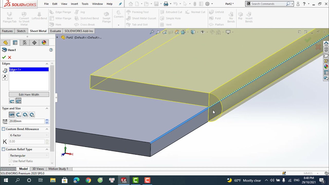Choose the Closed hem type

click(12, 115)
